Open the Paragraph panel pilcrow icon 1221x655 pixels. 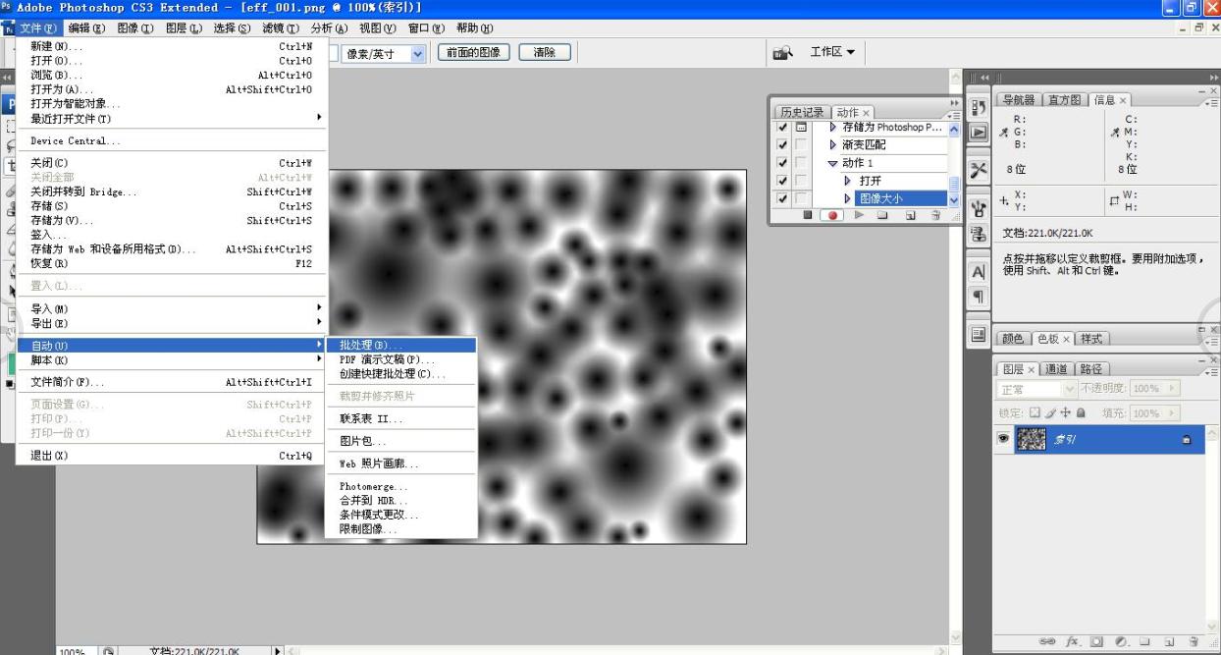[979, 297]
